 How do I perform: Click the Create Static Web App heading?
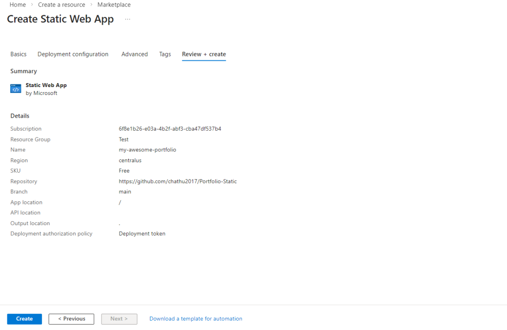[60, 19]
